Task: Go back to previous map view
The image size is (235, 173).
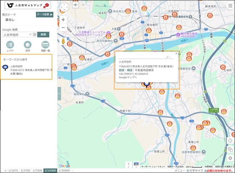Action: (x=76, y=5)
